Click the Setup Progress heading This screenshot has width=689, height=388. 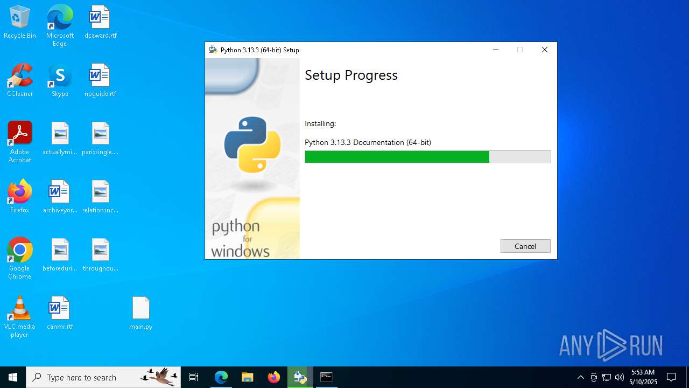351,75
